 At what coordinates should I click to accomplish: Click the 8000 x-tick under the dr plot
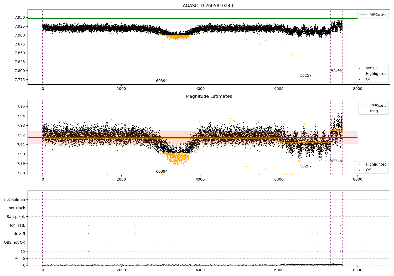357,270
